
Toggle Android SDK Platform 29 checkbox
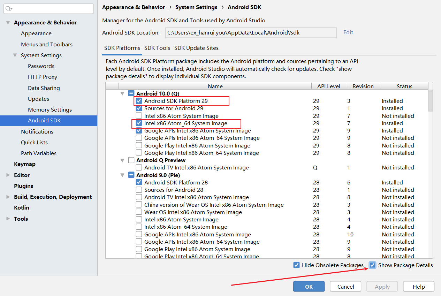click(139, 101)
